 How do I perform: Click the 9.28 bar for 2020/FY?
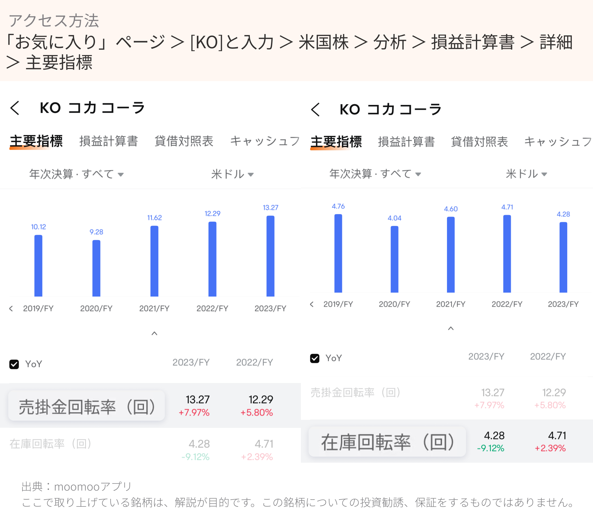click(x=96, y=268)
